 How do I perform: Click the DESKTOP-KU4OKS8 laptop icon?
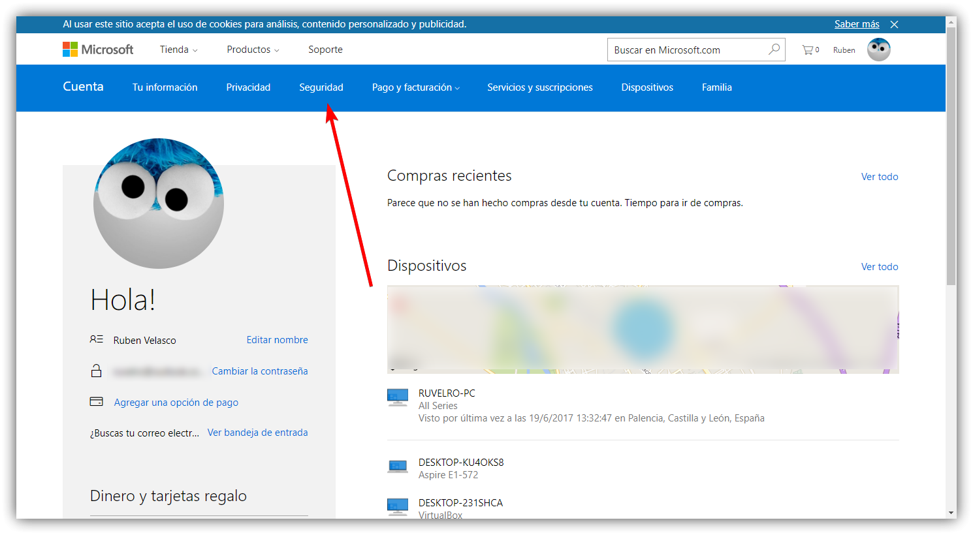coord(398,466)
